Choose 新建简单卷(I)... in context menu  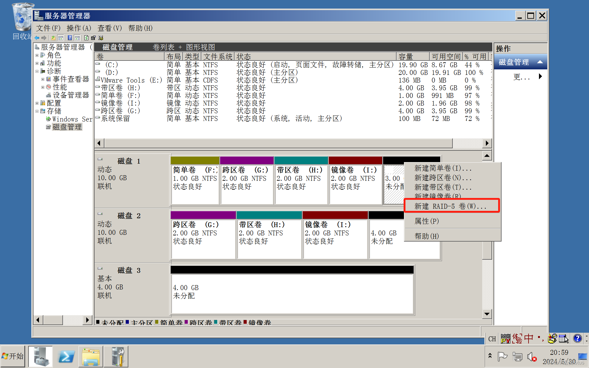[452, 168]
